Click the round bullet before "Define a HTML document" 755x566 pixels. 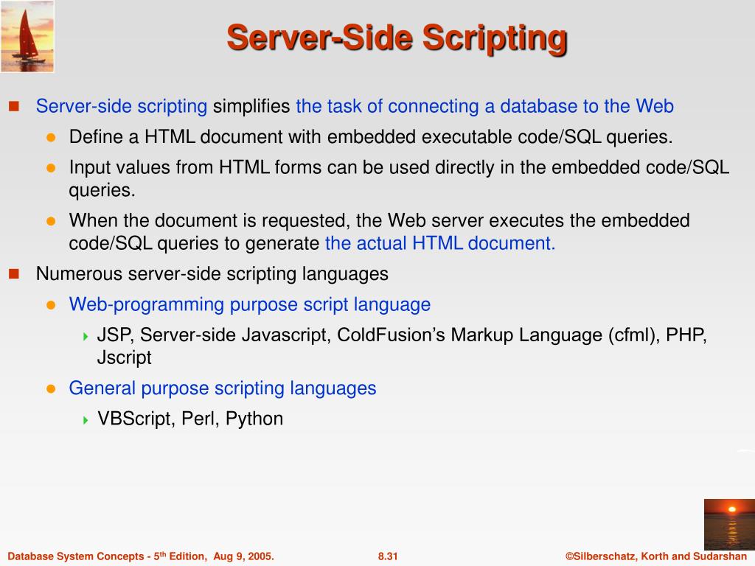pyautogui.click(x=52, y=138)
